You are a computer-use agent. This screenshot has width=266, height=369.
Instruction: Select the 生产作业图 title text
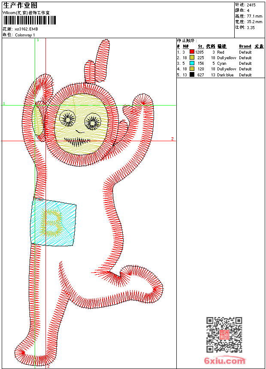point(20,6)
